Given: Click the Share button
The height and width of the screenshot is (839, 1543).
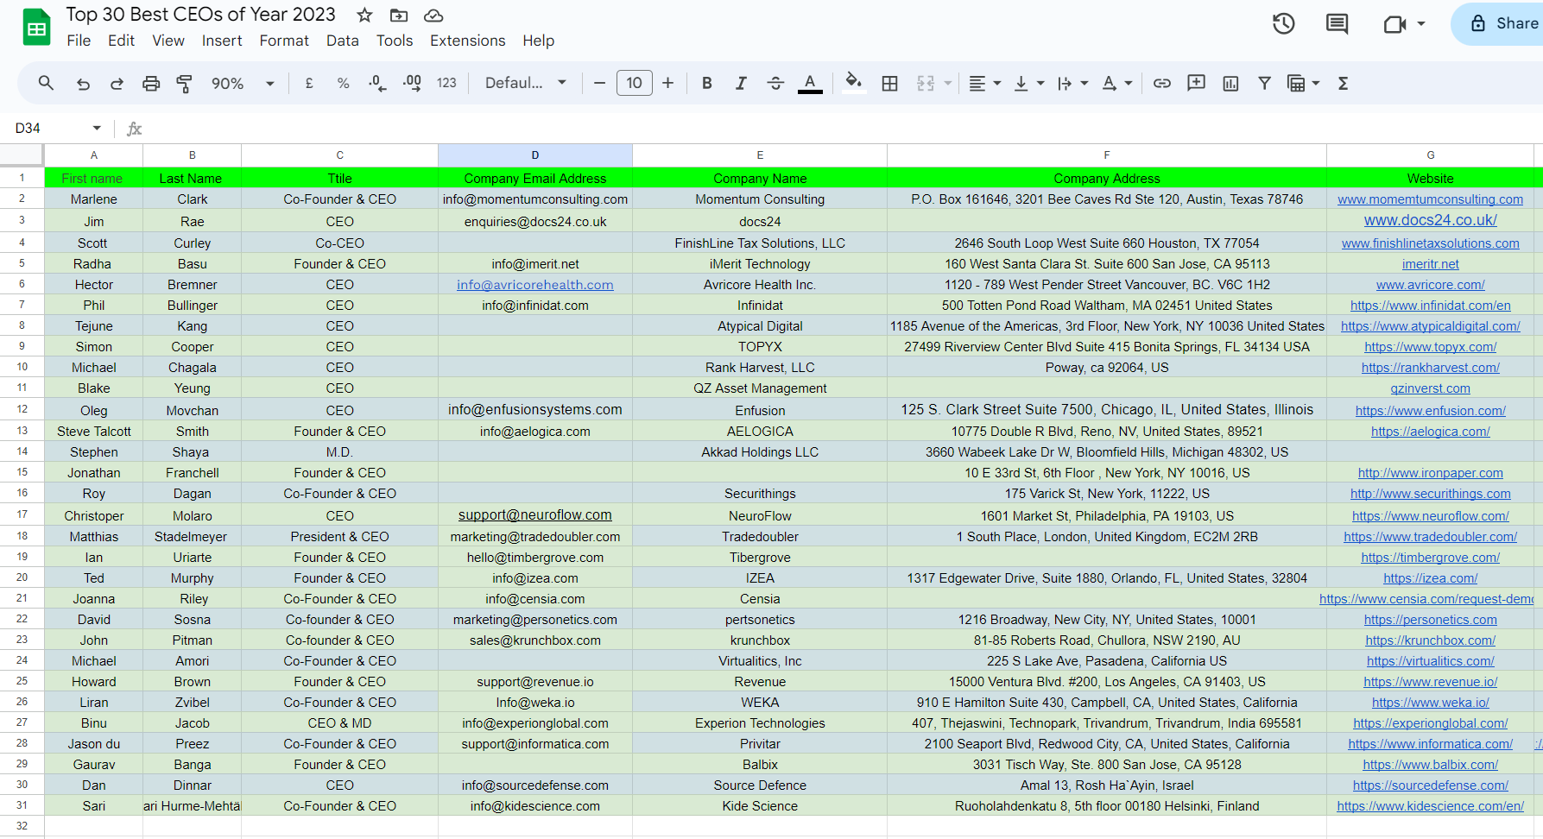Looking at the screenshot, I should [1502, 24].
